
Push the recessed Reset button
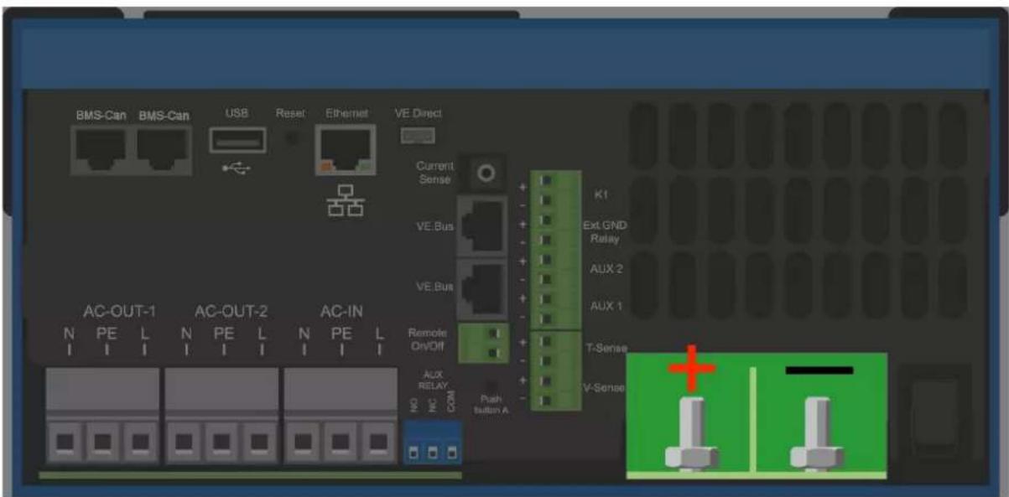click(x=292, y=137)
